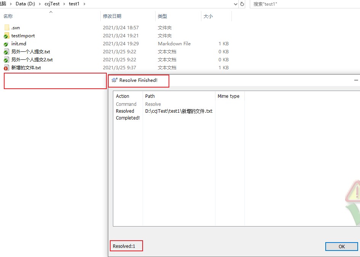
Task: Click the 另外一个人提交2.txt file icon
Action: pyautogui.click(x=6, y=60)
